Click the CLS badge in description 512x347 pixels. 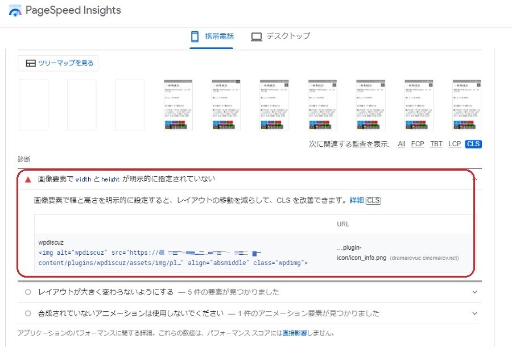click(373, 200)
